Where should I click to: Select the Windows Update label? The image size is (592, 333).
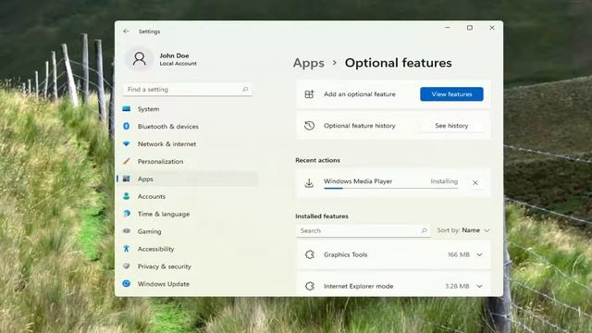click(x=164, y=284)
